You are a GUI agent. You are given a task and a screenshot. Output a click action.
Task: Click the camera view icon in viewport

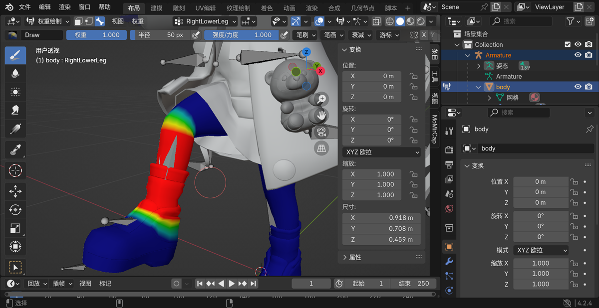point(322,133)
